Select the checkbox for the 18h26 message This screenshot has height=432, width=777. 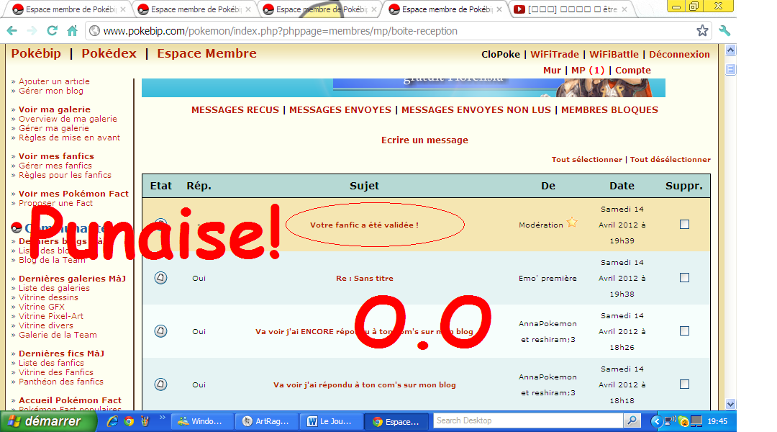pyautogui.click(x=684, y=331)
